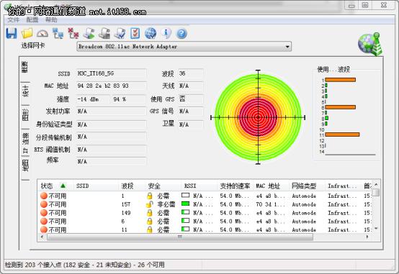The height and width of the screenshot is (274, 399).
Task: Switch to the 地图 vertical tab
Action: pyautogui.click(x=25, y=165)
